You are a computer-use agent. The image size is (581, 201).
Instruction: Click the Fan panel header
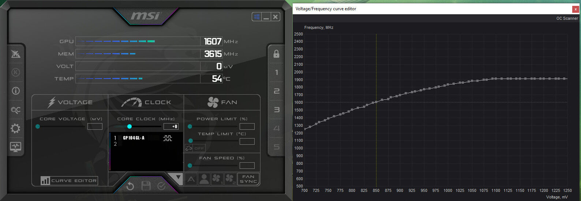pos(222,102)
